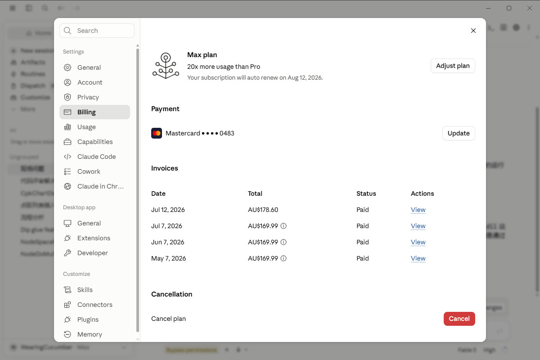Select the Jul 7, 2026 date

(166, 226)
